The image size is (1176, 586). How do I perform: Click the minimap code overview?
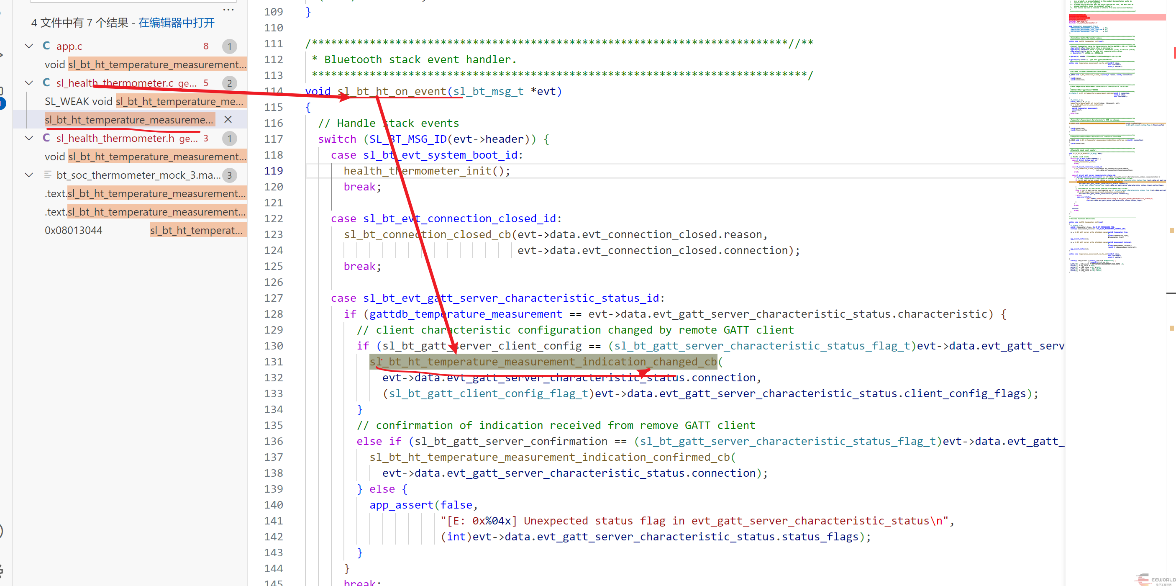tap(1114, 137)
